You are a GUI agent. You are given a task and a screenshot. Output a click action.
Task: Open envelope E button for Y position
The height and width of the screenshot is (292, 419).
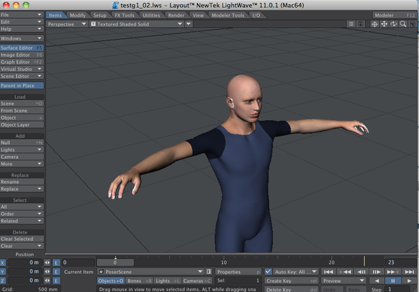(x=56, y=272)
